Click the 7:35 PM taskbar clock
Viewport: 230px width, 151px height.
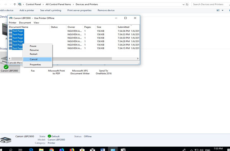pyautogui.click(x=218, y=149)
